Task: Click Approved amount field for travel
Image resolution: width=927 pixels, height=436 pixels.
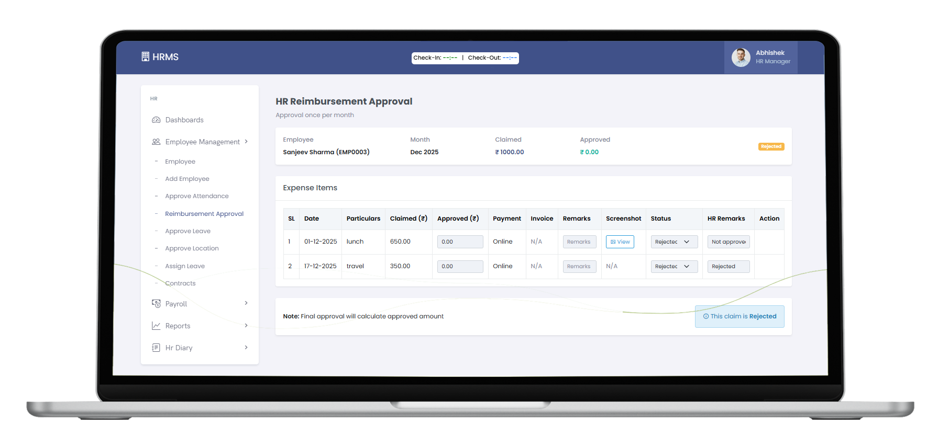Action: pos(460,266)
